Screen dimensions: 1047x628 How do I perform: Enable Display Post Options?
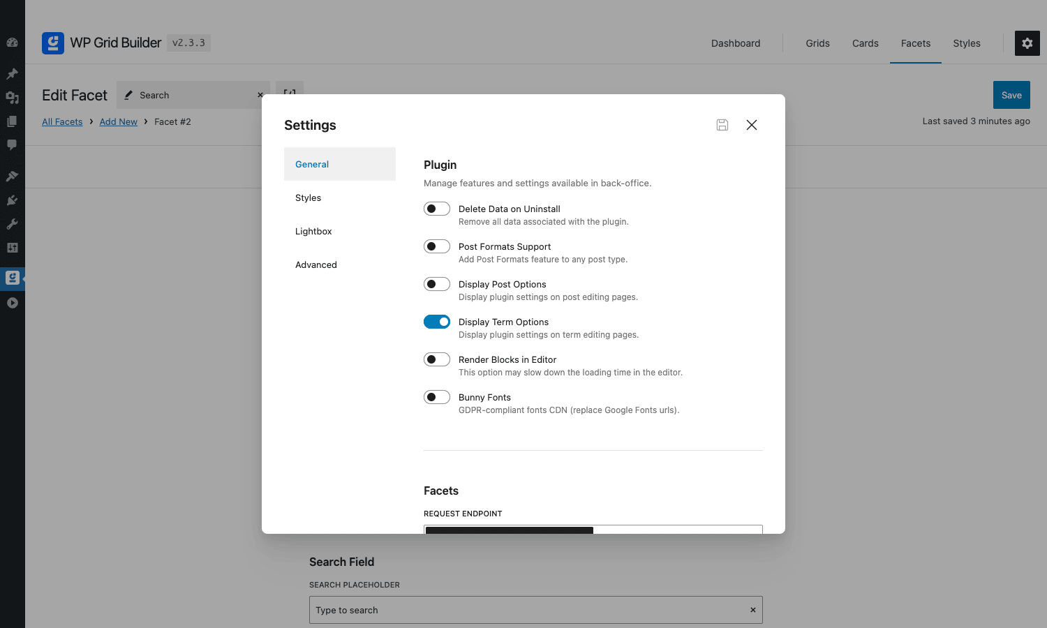point(437,284)
